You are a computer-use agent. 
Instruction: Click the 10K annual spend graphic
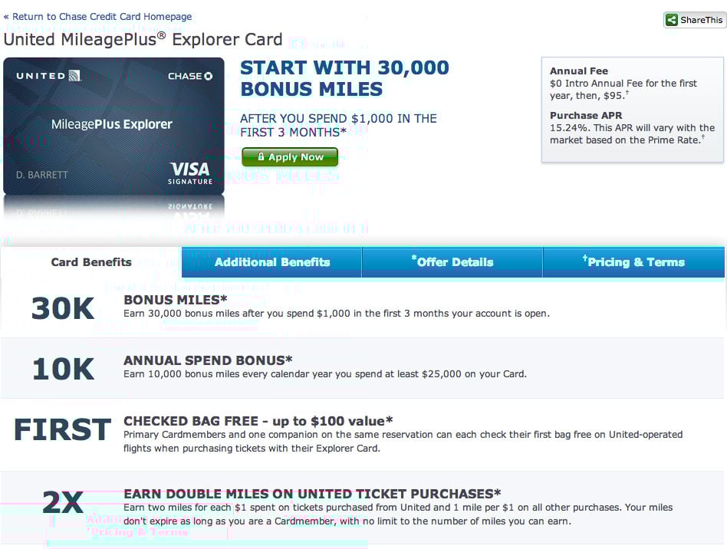pos(63,369)
